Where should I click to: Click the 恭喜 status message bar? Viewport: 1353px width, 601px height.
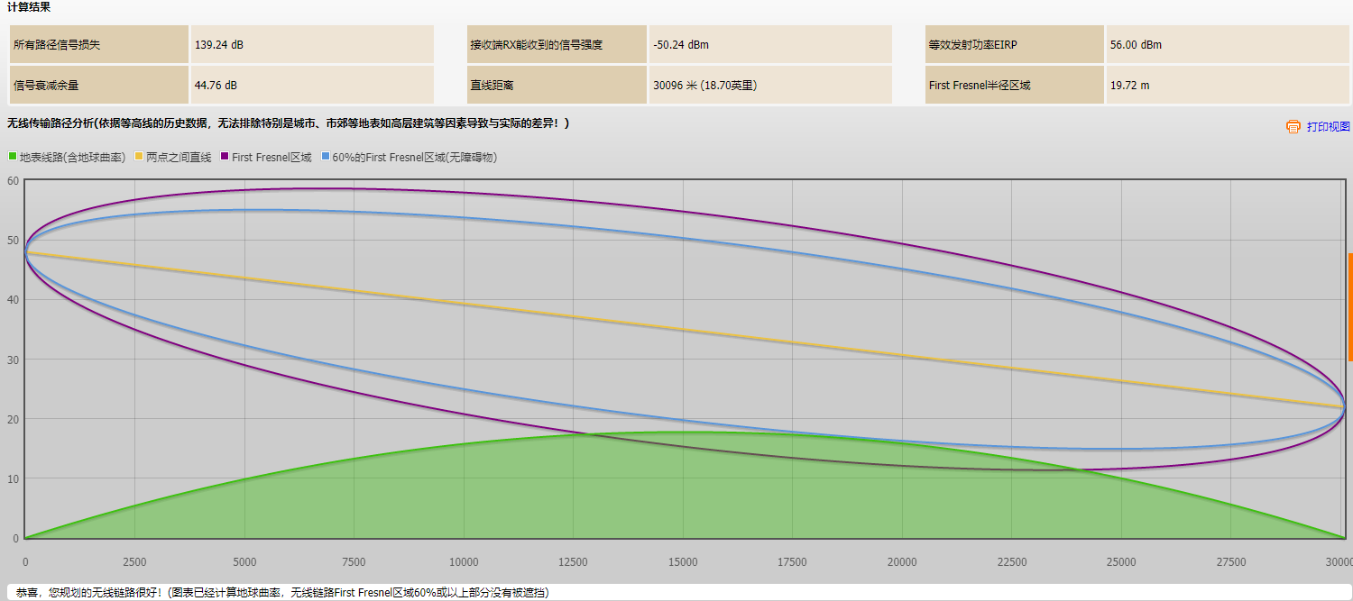(676, 592)
